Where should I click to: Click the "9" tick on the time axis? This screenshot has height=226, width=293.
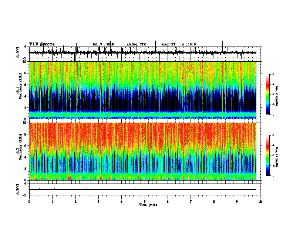coord(237,202)
